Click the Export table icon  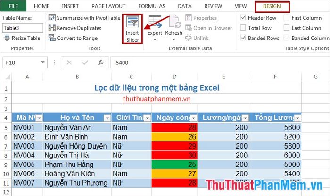coord(155,22)
